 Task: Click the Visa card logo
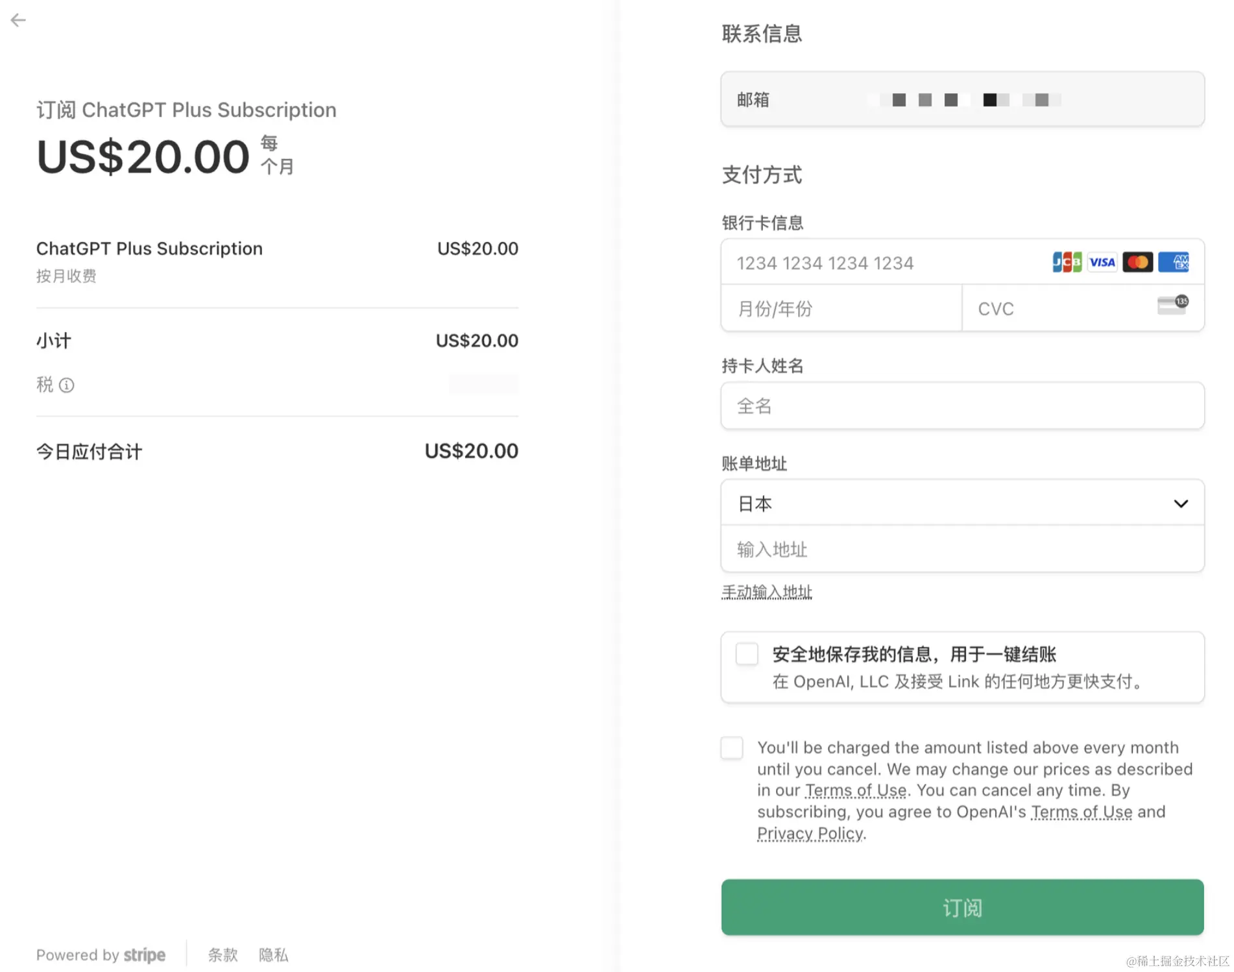(x=1102, y=262)
